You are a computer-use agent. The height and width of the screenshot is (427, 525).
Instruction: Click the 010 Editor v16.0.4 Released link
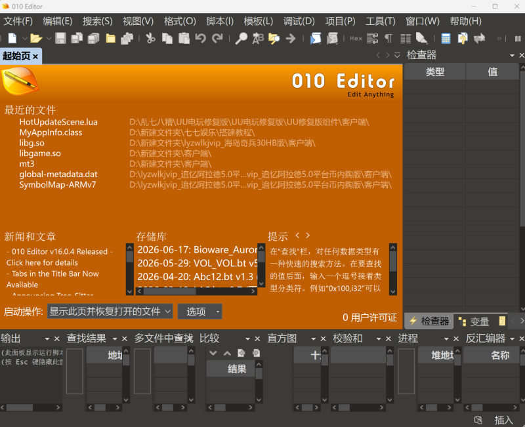click(x=60, y=251)
